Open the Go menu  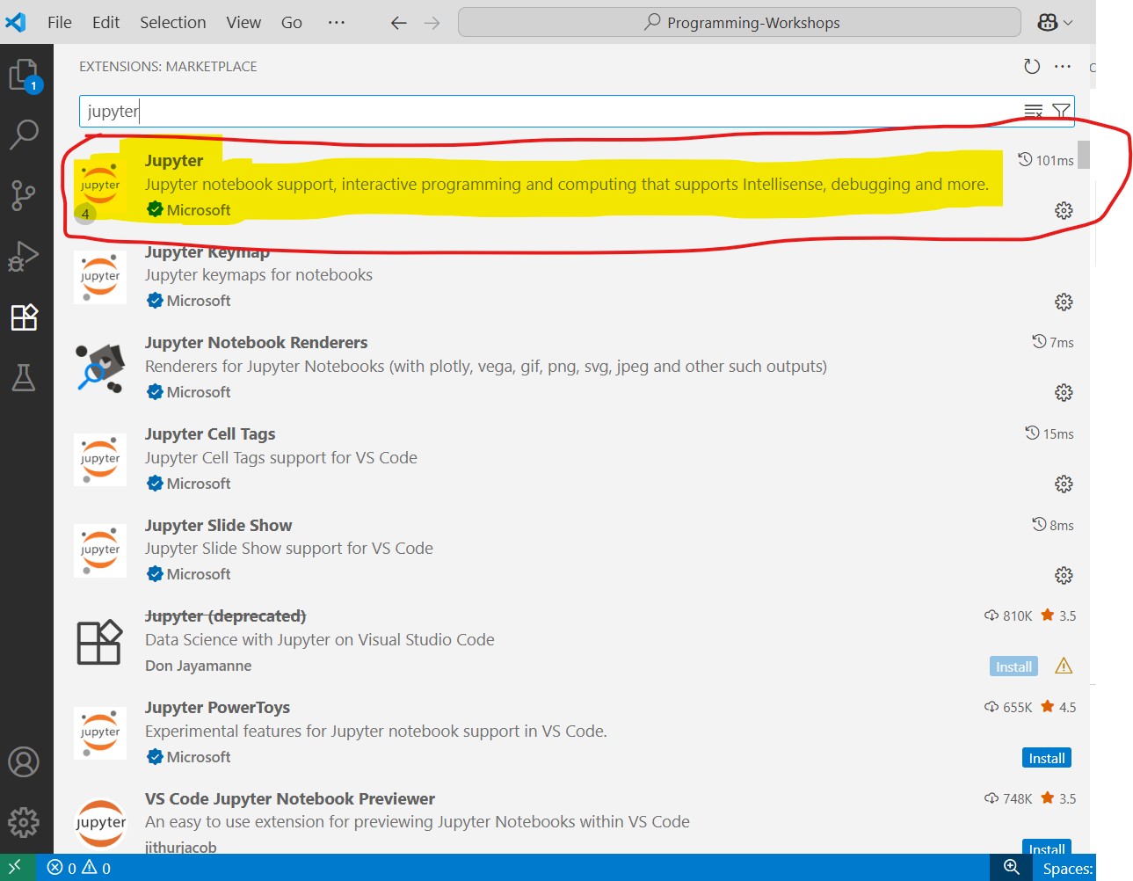(x=292, y=23)
